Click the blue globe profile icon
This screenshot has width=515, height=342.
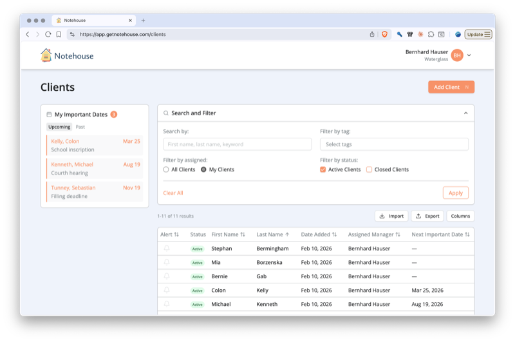tap(458, 34)
